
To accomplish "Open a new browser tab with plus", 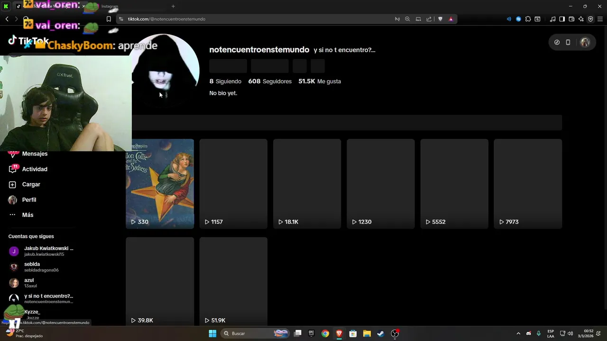I will point(173,6).
